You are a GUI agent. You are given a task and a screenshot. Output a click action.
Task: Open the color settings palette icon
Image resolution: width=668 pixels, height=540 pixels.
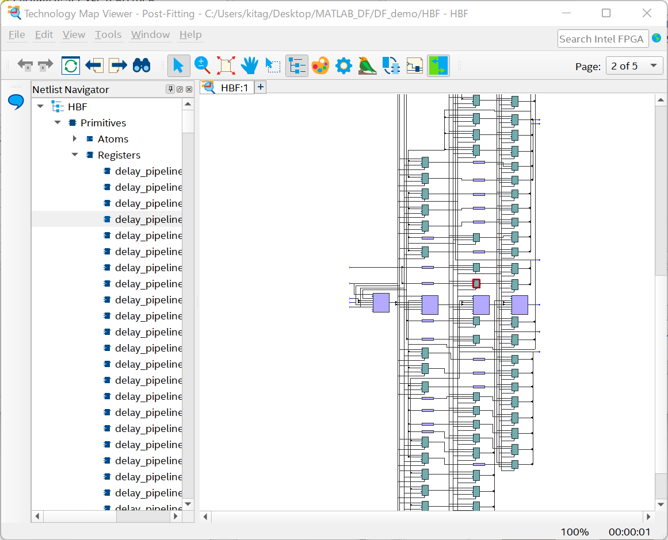pos(320,65)
